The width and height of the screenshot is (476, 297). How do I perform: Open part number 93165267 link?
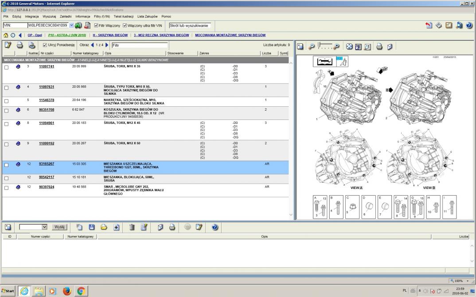(46, 164)
